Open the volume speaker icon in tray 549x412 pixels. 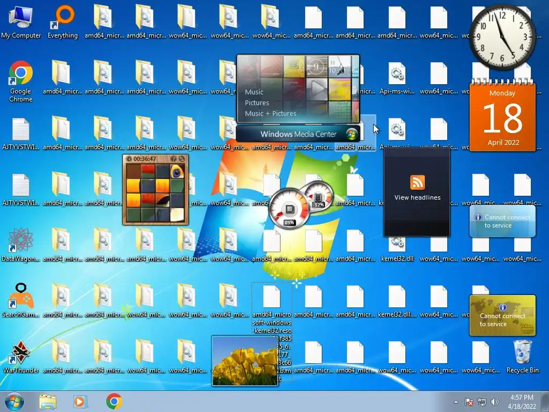495,402
